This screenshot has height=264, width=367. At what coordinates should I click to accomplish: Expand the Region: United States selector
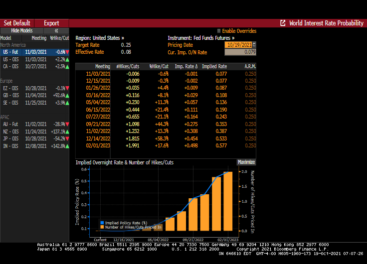tap(100, 38)
